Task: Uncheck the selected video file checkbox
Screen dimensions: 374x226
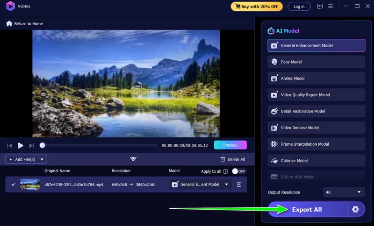Action: point(13,184)
